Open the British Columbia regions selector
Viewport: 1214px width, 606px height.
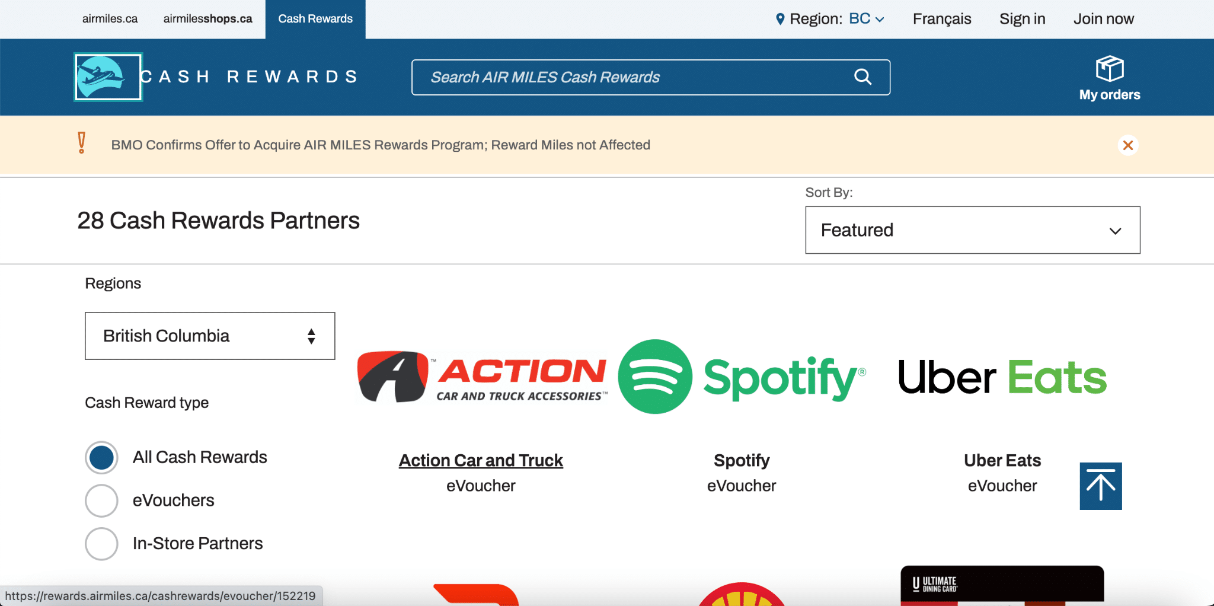pos(210,336)
